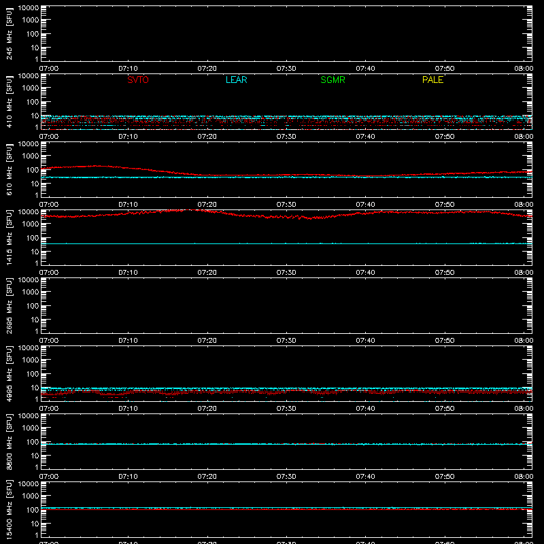Click the 07:50 tick under the 2695 MHz panel
The height and width of the screenshot is (544, 544).
pos(445,341)
